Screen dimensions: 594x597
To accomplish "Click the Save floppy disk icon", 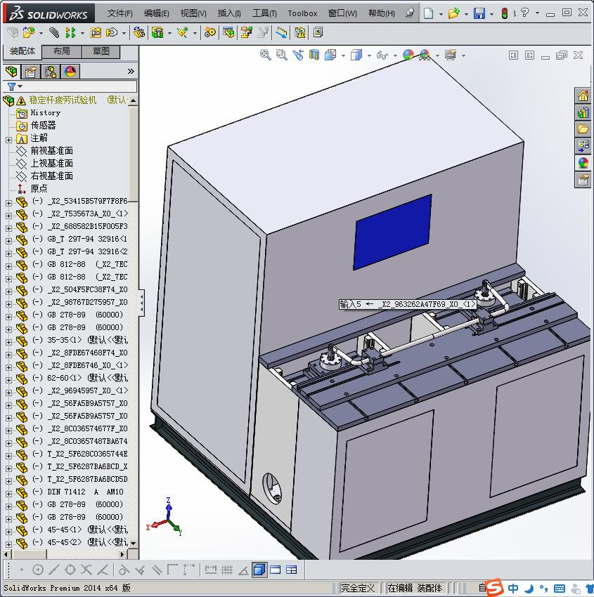I will coord(479,13).
